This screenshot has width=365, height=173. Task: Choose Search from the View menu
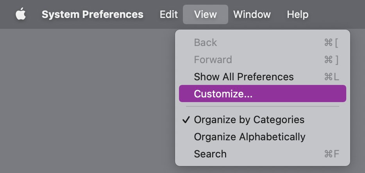263,154
